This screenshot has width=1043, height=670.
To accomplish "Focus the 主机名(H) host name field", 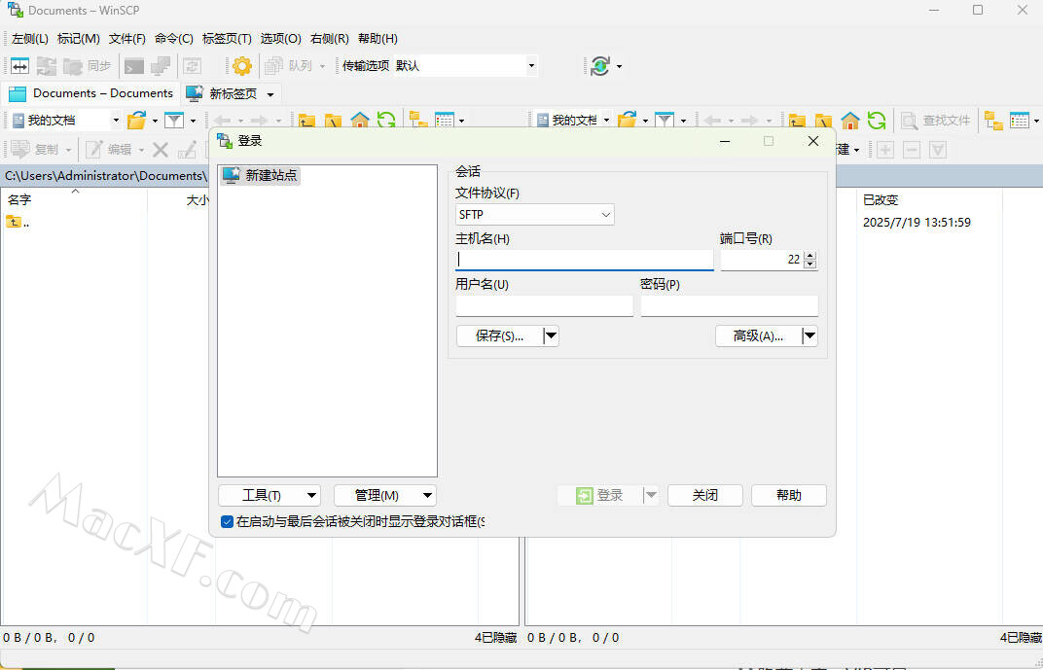I will click(584, 260).
